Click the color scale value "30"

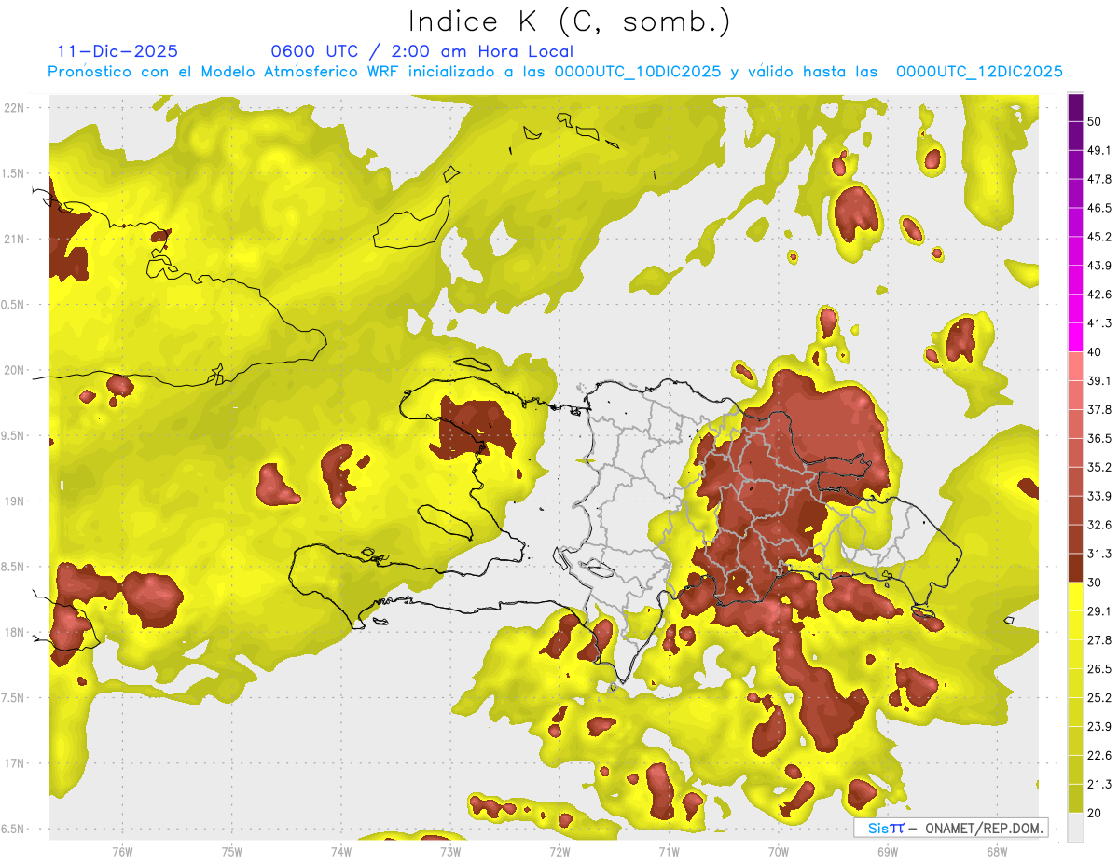[1095, 583]
